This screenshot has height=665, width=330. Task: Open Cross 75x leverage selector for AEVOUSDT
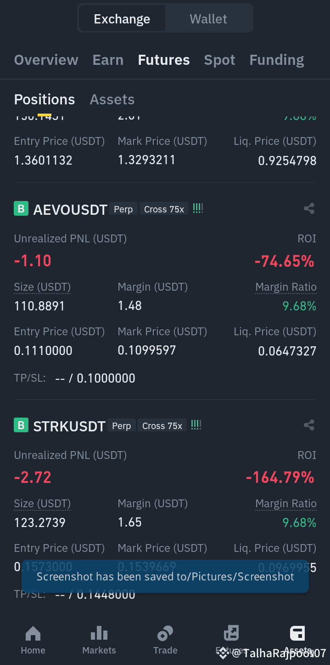(x=164, y=209)
